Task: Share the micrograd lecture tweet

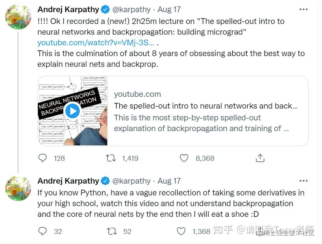Action: (x=260, y=158)
